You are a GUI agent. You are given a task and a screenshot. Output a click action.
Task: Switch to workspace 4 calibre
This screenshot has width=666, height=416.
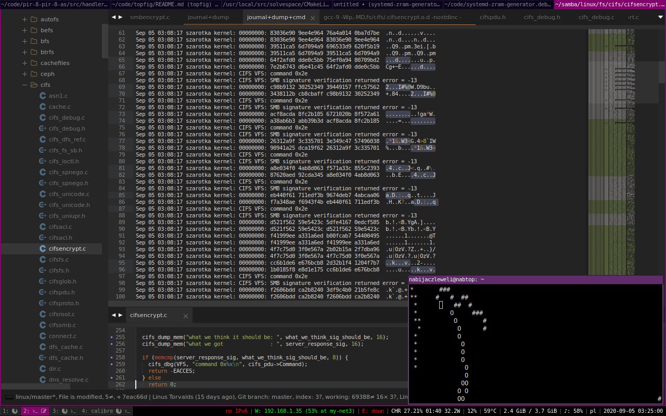(x=106, y=411)
